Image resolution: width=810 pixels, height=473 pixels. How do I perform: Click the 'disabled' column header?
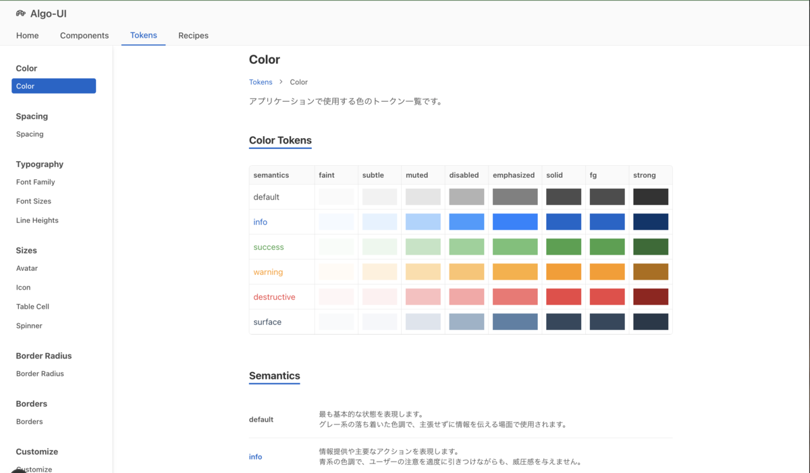464,175
